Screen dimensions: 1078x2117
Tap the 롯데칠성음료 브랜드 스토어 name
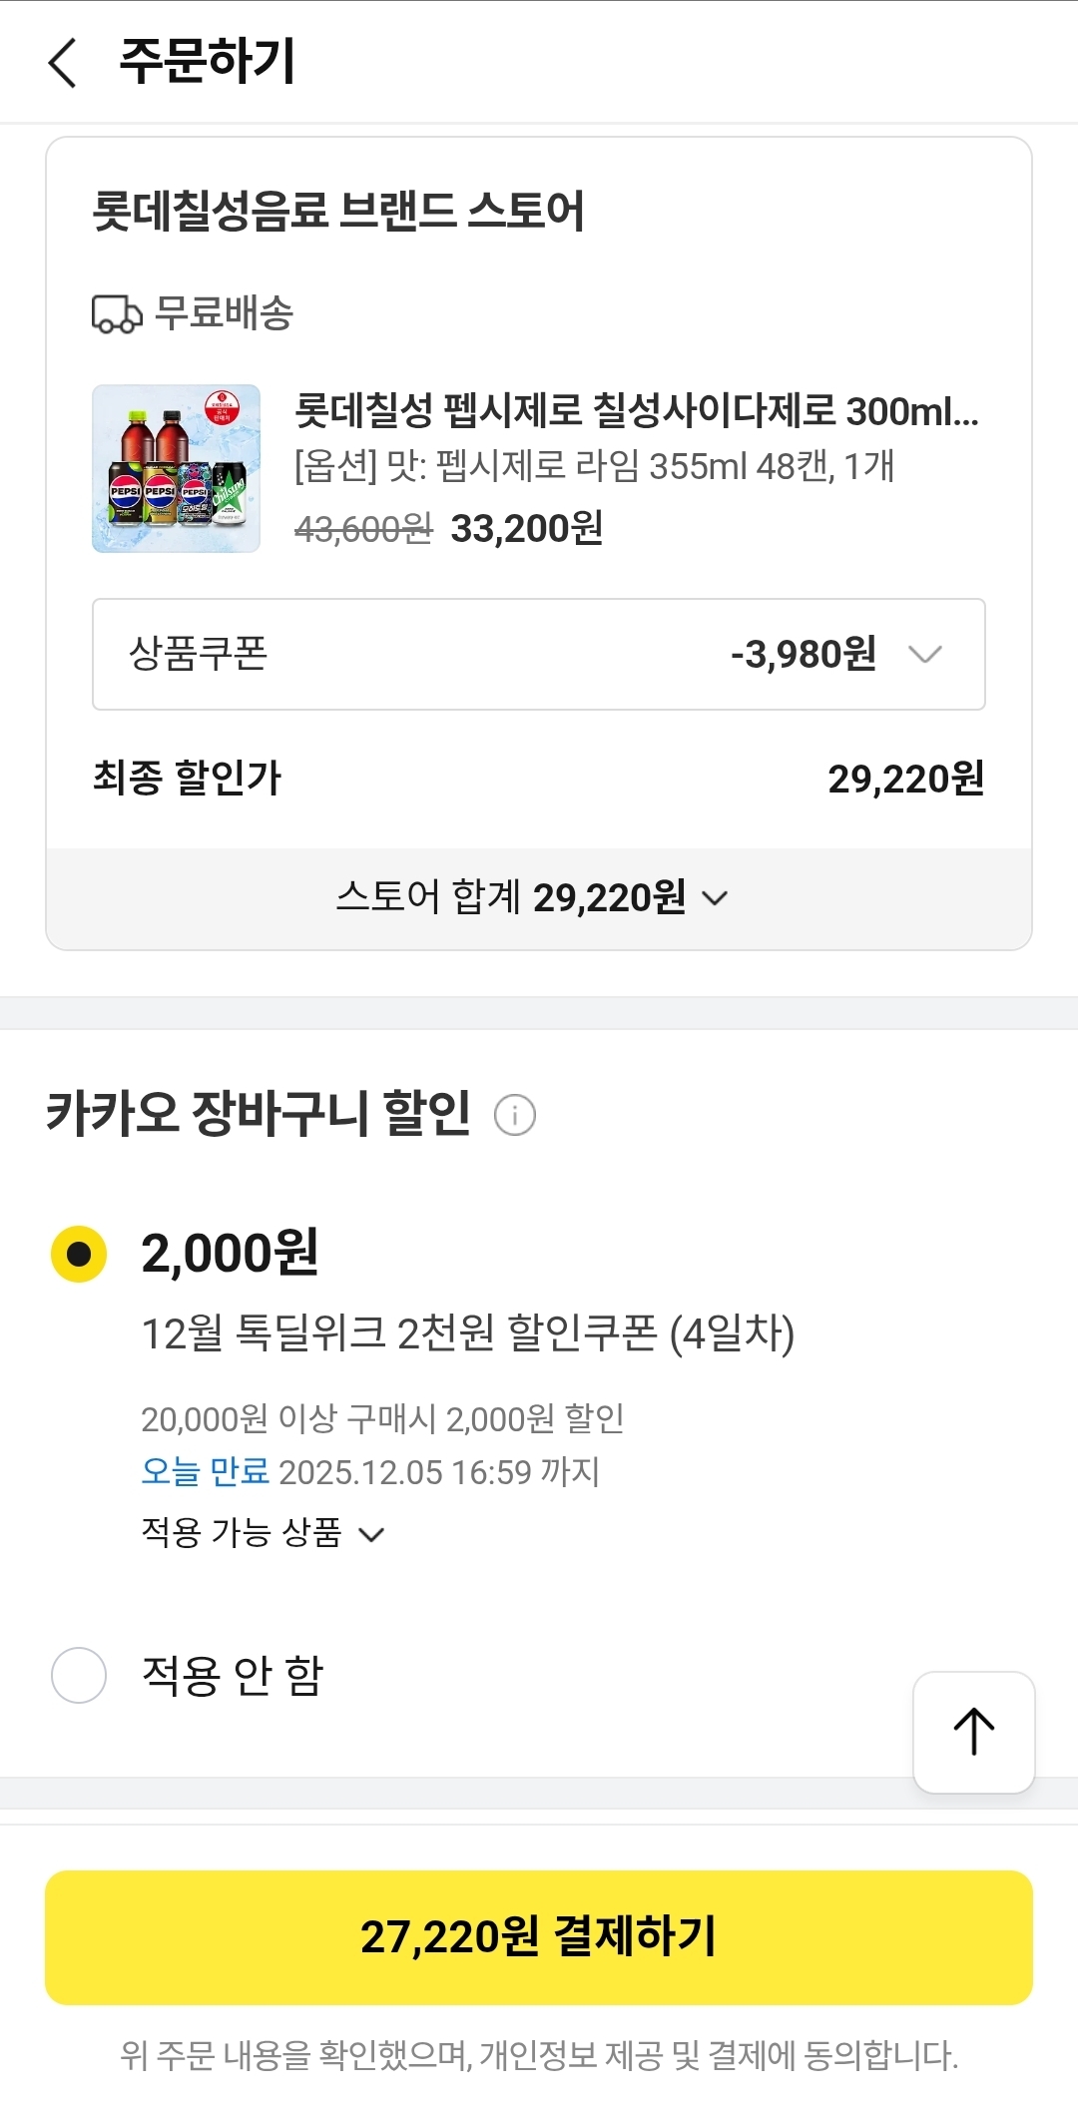(x=338, y=211)
